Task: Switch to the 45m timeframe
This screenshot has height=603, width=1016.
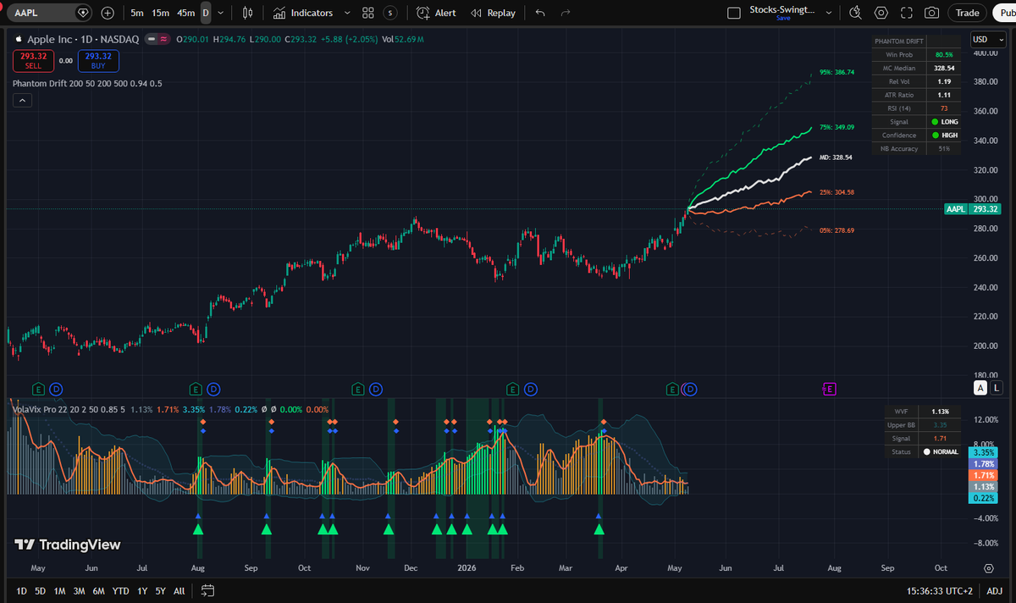Action: [186, 13]
